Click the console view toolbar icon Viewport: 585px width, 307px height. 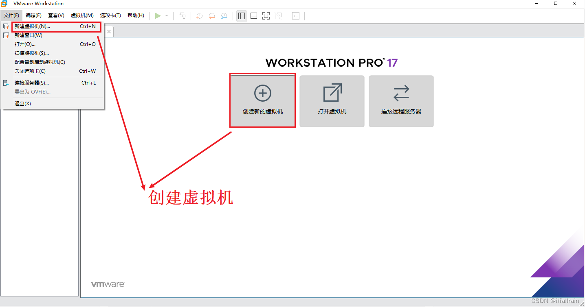click(x=296, y=16)
